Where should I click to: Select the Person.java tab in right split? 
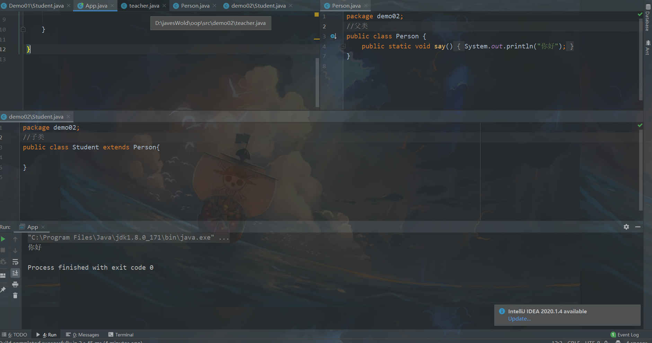[346, 6]
